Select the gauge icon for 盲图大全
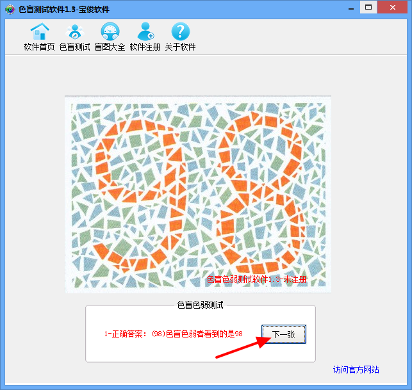The height and width of the screenshot is (390, 412). 110,31
